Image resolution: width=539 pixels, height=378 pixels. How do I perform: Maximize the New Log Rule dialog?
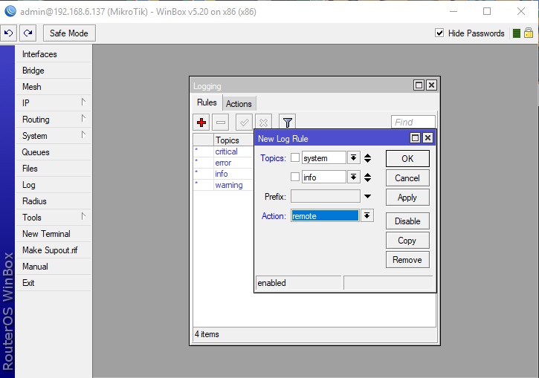point(415,138)
